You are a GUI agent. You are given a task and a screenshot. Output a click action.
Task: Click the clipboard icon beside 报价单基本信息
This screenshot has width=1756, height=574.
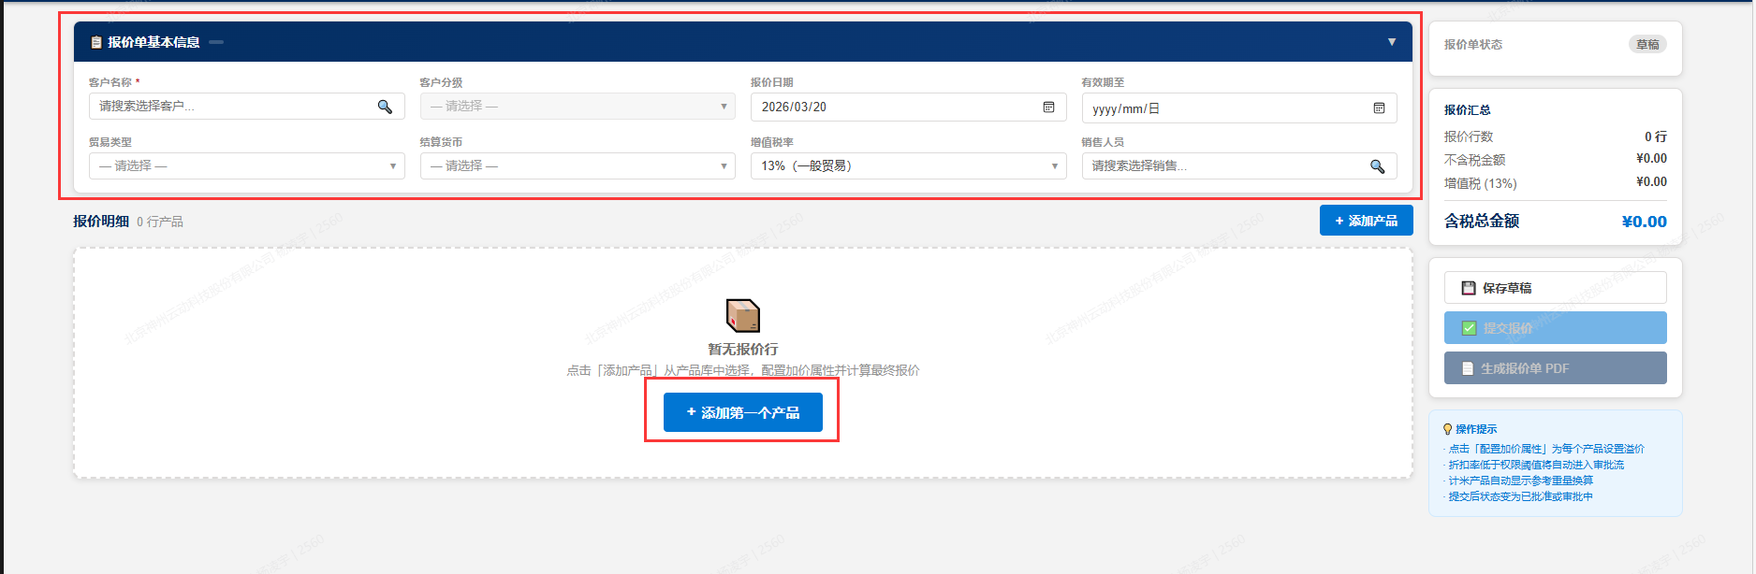point(95,42)
